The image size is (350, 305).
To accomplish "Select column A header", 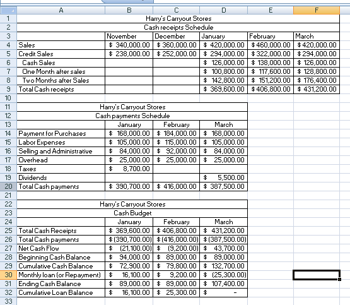I will 61,10.
